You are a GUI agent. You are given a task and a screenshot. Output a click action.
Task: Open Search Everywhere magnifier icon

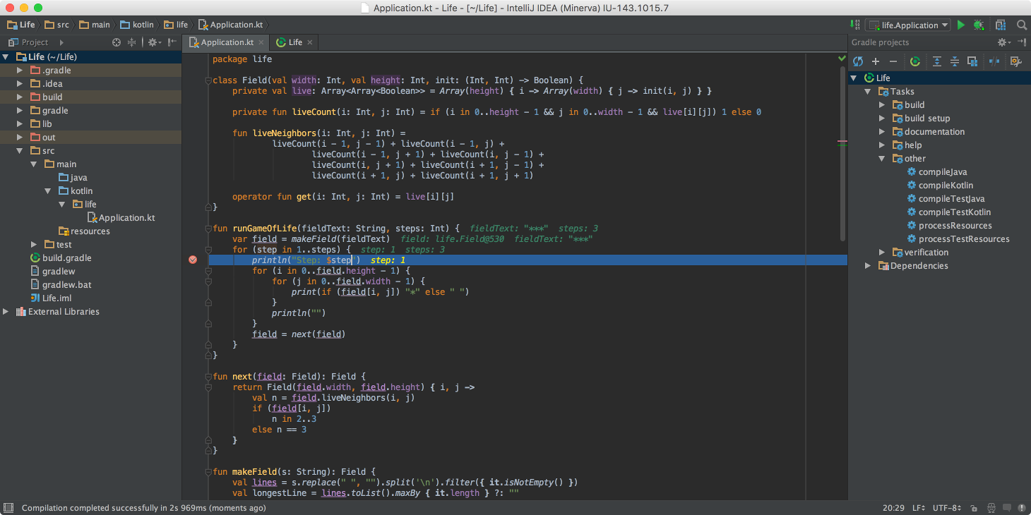pyautogui.click(x=1021, y=25)
